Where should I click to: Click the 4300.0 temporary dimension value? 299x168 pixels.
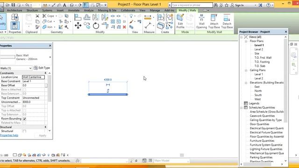point(108,80)
